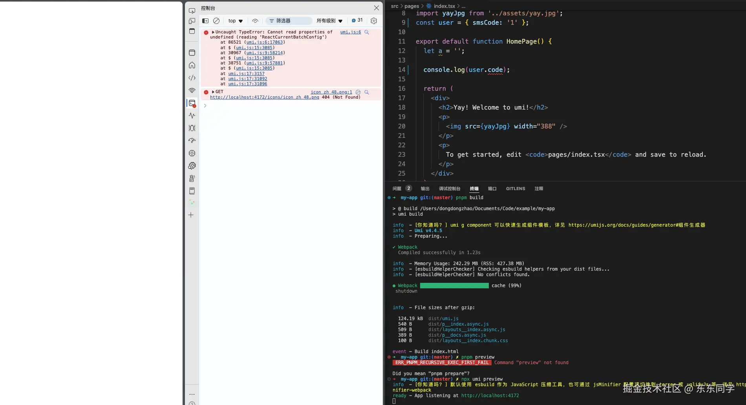Open the umi.js:17:31092 stack trace link
Image resolution: width=746 pixels, height=405 pixels.
(x=247, y=79)
